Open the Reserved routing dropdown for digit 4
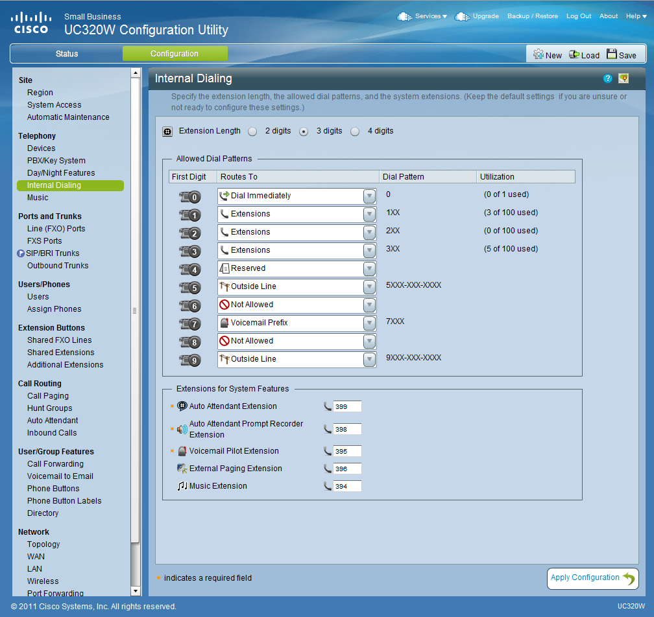Screen dimensions: 654x617 point(369,269)
